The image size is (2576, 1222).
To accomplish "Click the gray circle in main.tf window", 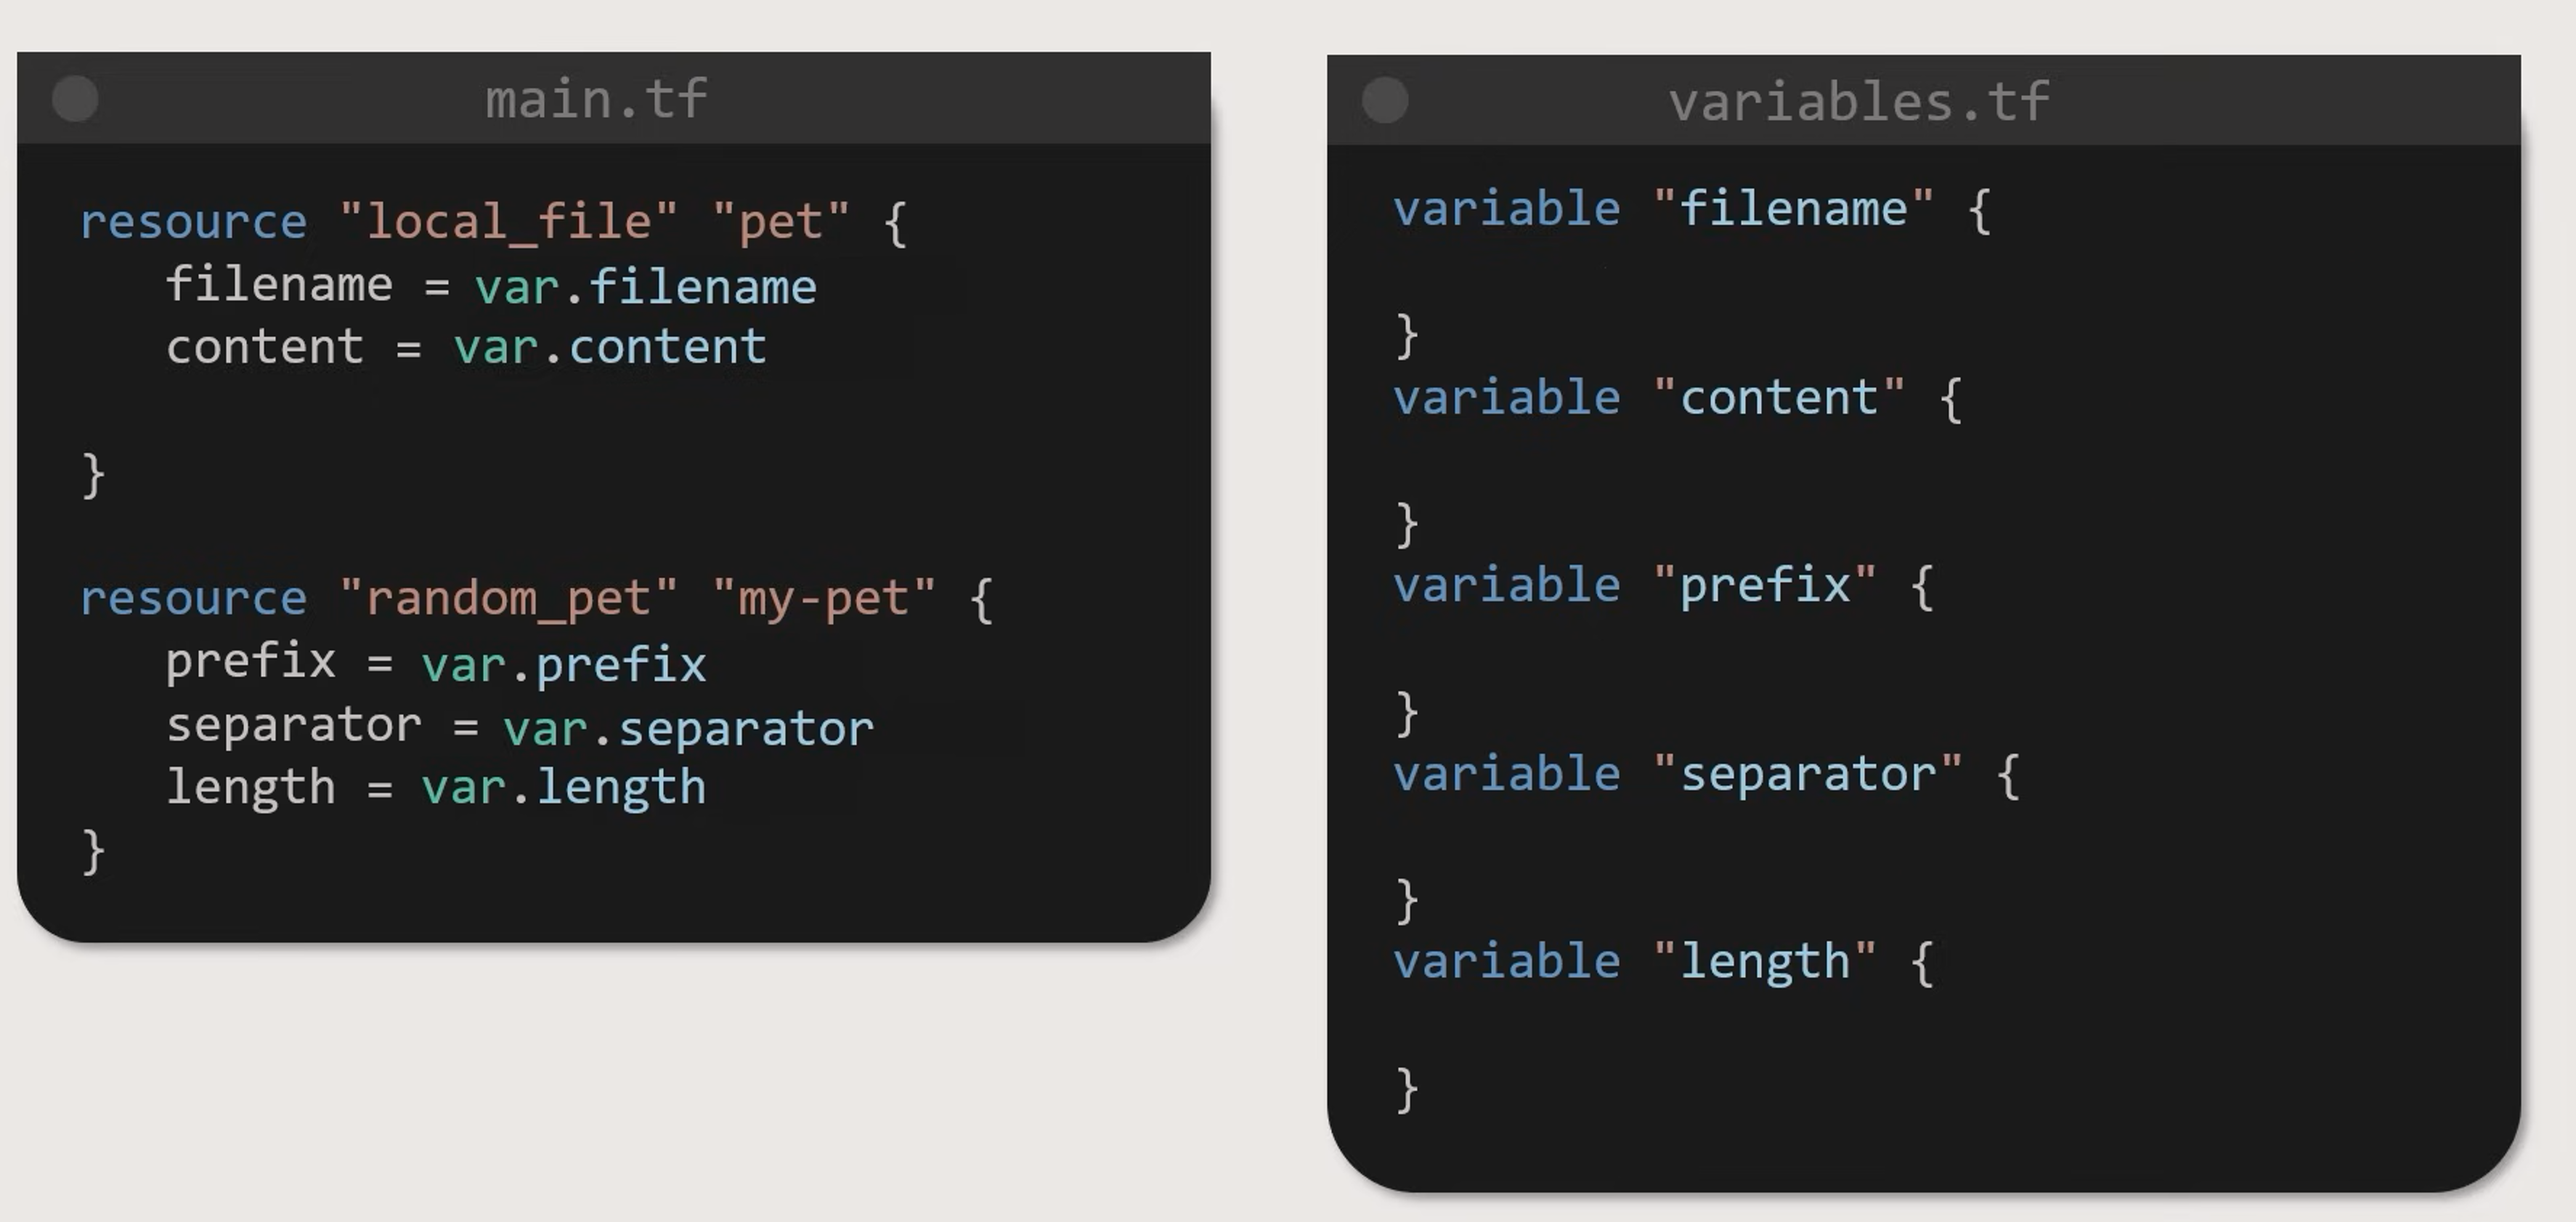I will point(75,99).
